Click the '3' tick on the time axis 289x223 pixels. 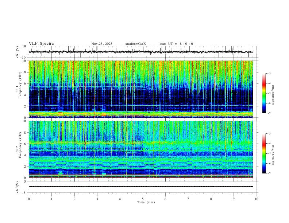[x=97, y=199]
